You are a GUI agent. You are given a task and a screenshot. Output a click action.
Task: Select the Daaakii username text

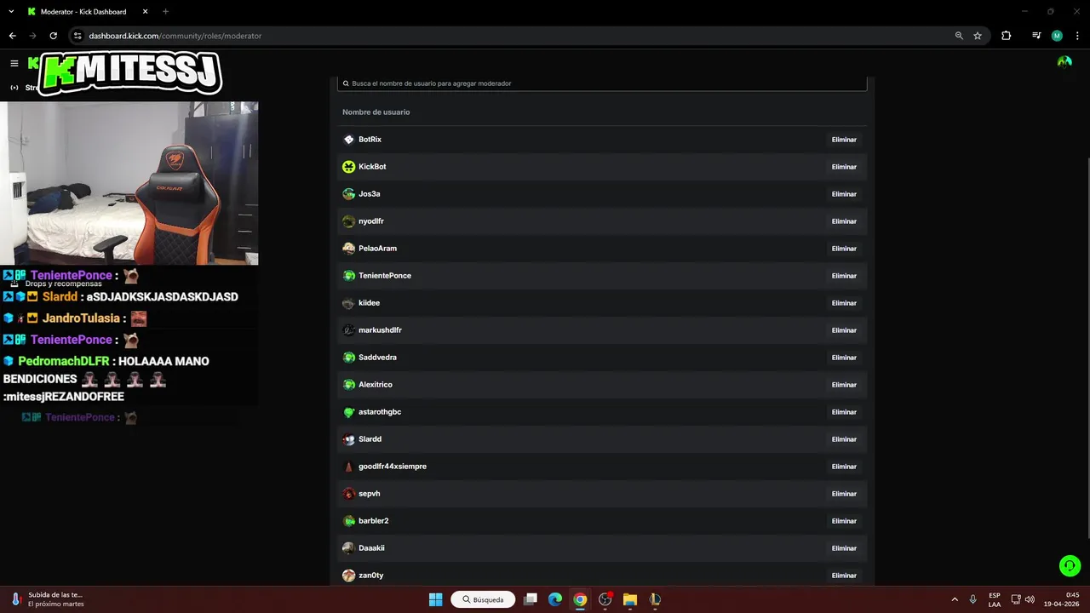[x=371, y=548]
